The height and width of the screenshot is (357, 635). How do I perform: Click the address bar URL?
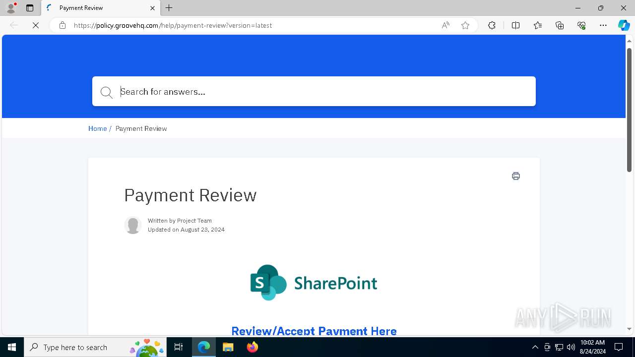(x=173, y=25)
